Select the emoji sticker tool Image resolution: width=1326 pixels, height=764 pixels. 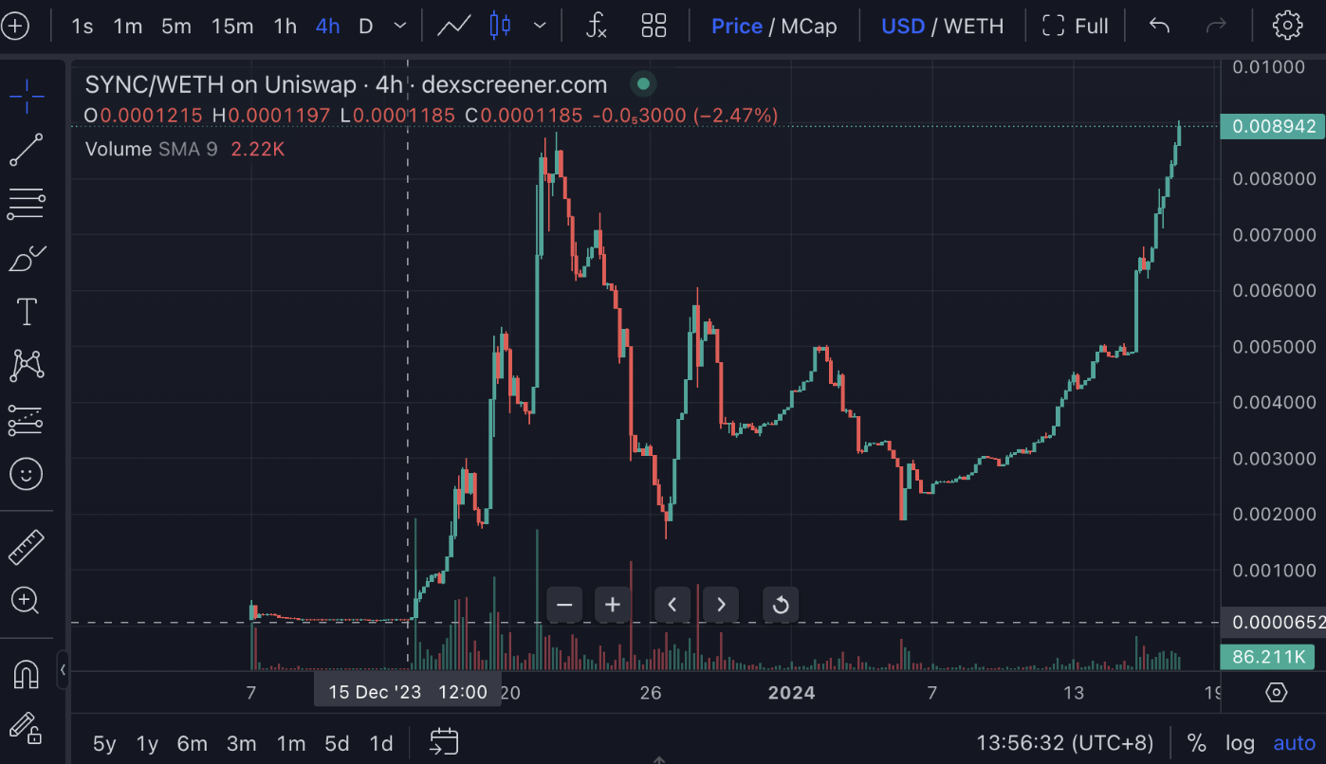[x=27, y=474]
